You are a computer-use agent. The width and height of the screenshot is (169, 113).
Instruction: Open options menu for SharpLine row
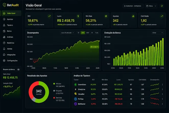point(162,89)
